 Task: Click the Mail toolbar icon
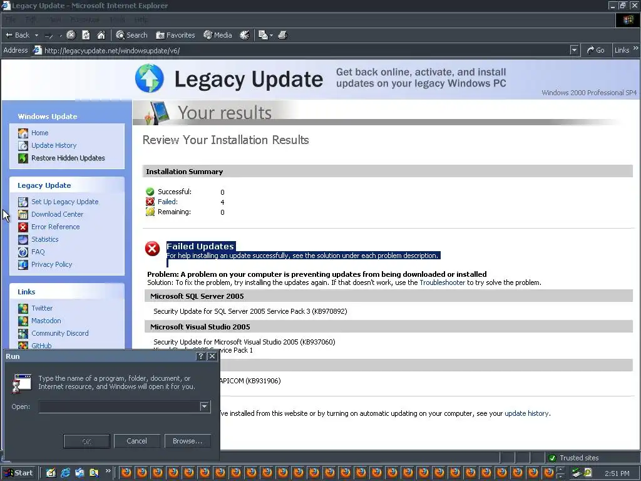click(263, 35)
